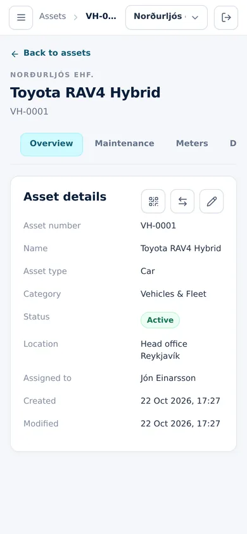Open the Norðurljós organization dropdown

[167, 17]
